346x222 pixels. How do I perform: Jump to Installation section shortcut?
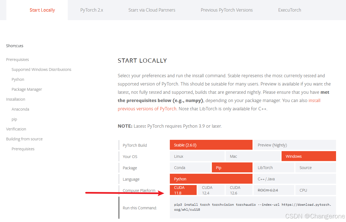[x=15, y=99]
